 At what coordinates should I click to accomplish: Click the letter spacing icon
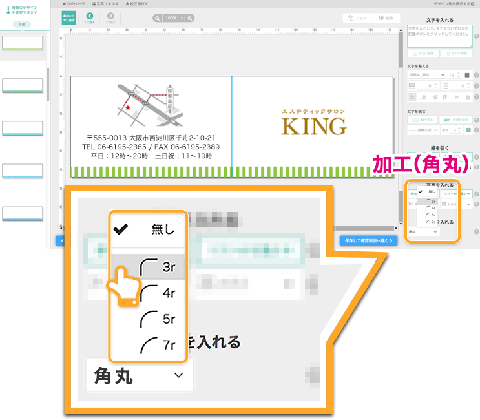[412, 86]
